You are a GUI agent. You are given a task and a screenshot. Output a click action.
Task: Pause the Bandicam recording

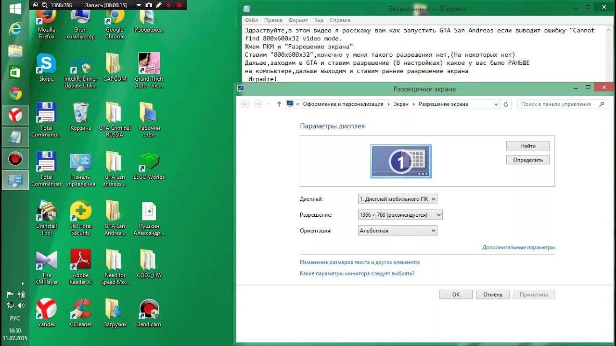point(169,5)
